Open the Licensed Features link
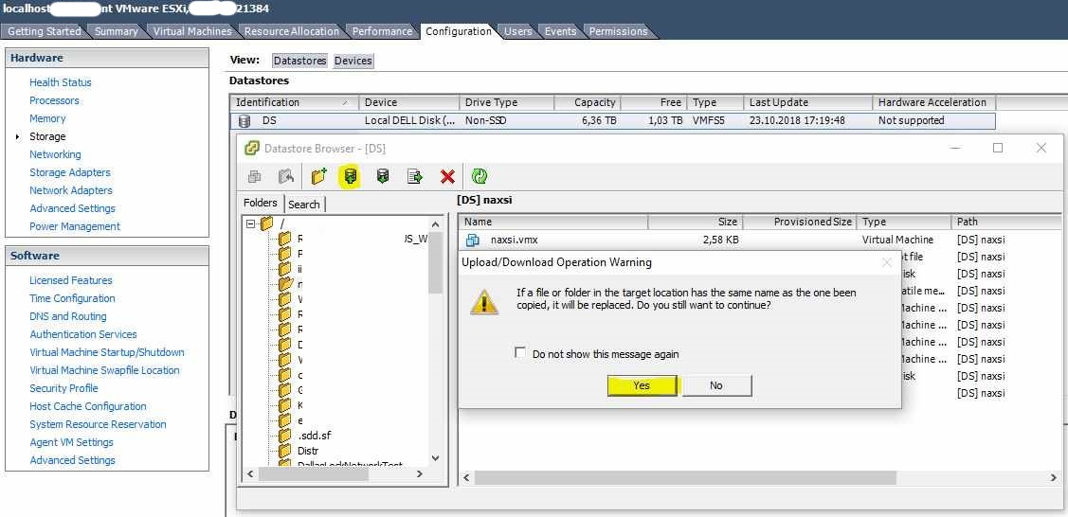 coord(71,280)
